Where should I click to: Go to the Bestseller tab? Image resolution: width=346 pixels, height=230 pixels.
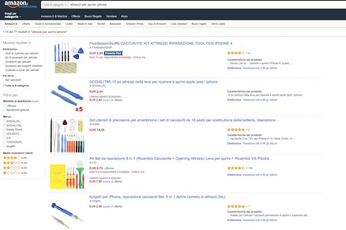pos(115,24)
